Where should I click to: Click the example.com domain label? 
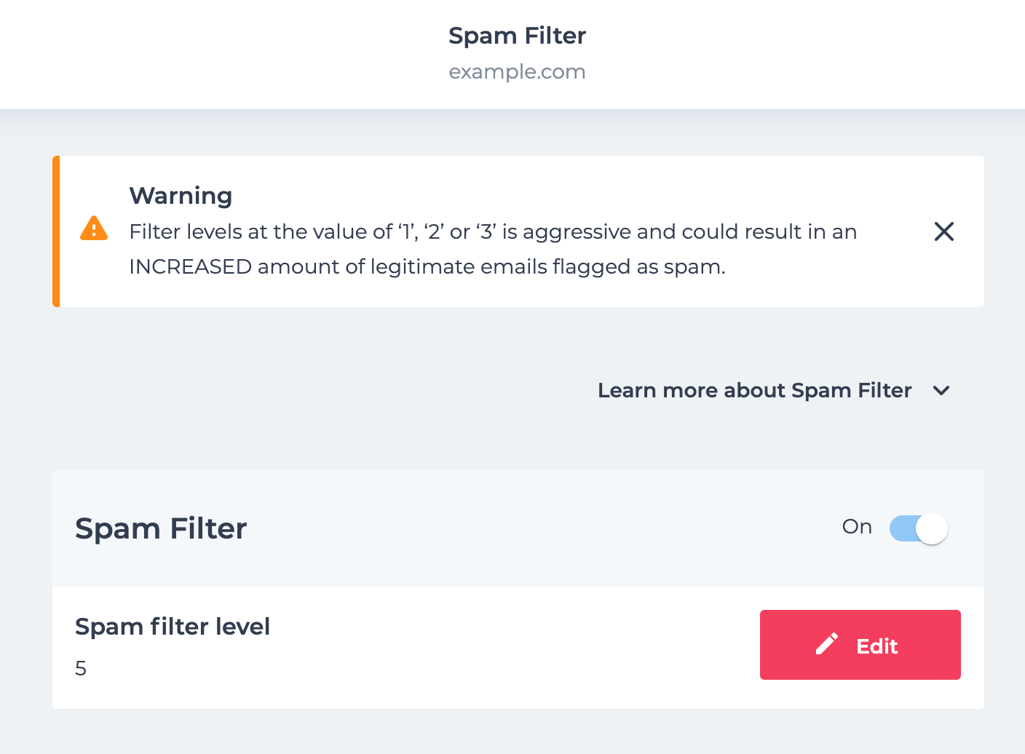(x=517, y=71)
